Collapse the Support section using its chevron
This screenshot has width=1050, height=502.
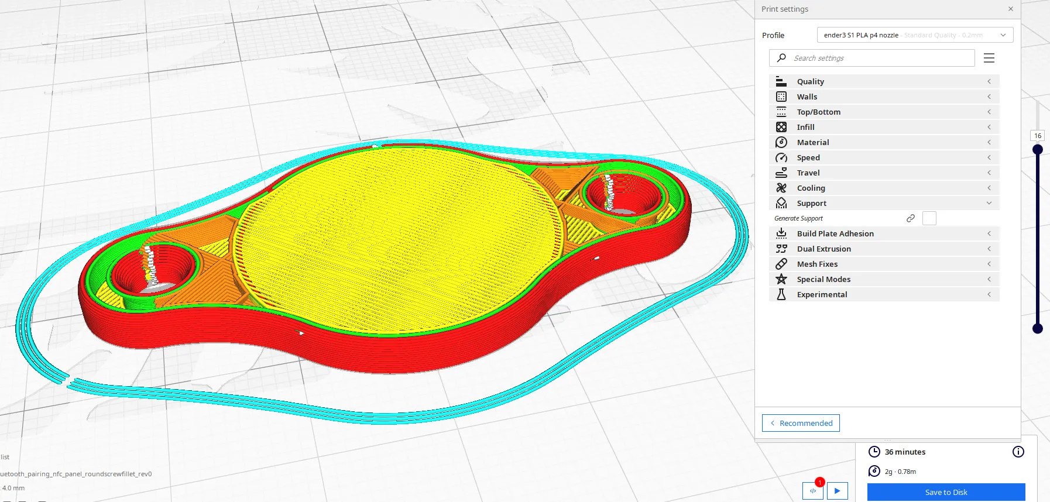point(989,203)
